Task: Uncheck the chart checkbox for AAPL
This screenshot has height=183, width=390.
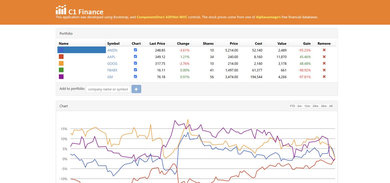Action: [136, 57]
